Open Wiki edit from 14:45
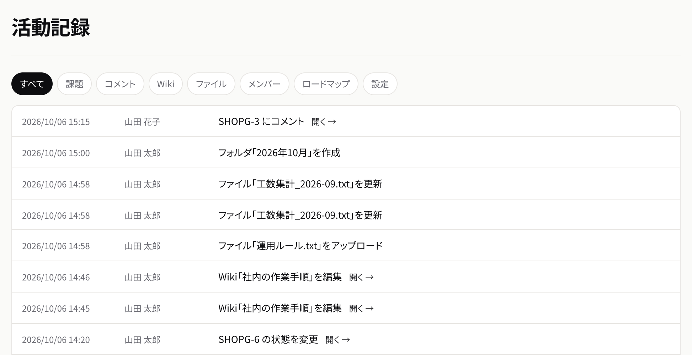 362,308
